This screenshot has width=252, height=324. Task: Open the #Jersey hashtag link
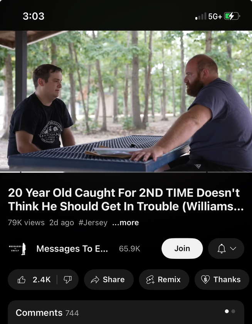coord(93,223)
